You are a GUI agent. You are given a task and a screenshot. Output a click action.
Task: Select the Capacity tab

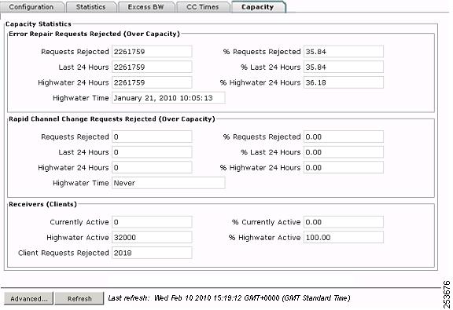coord(258,7)
